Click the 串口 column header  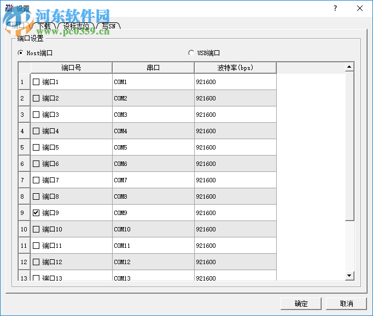tap(153, 68)
